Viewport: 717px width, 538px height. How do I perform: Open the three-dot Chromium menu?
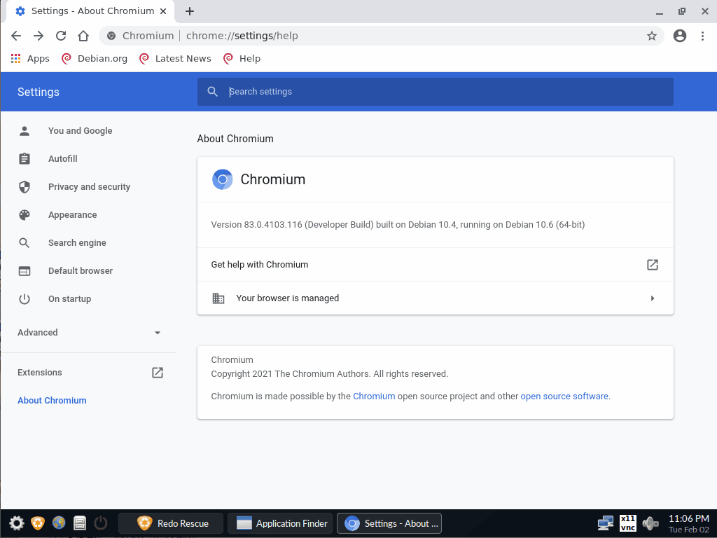click(x=703, y=36)
